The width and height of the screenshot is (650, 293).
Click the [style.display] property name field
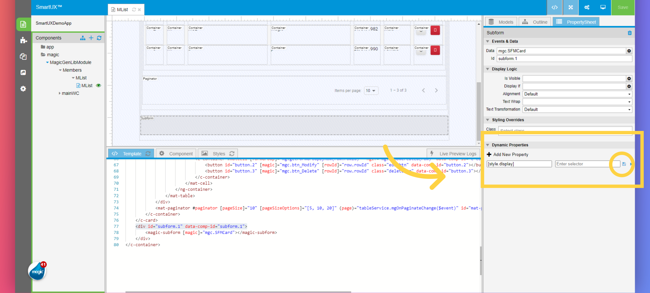(x=519, y=164)
